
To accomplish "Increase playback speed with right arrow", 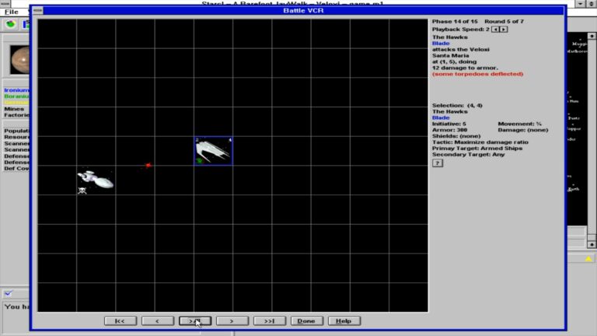I will click(x=504, y=30).
